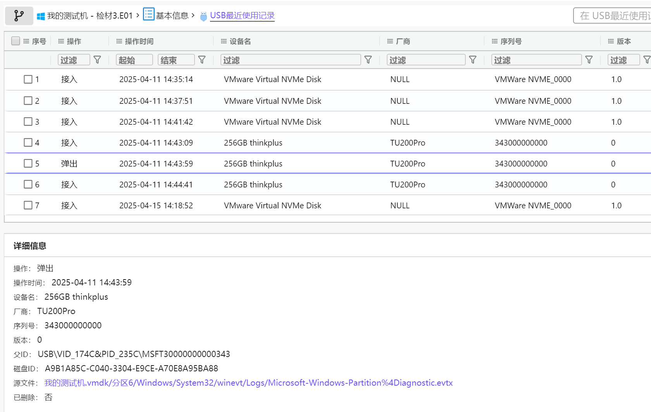Click 父ID value USB\VID_174C&PID_235C in details
Image resolution: width=651 pixels, height=412 pixels.
point(134,354)
